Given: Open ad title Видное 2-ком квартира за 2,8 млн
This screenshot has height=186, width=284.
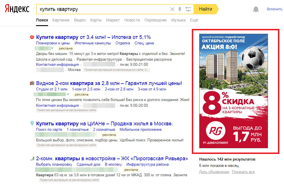Looking at the screenshot, I should coord(109,83).
